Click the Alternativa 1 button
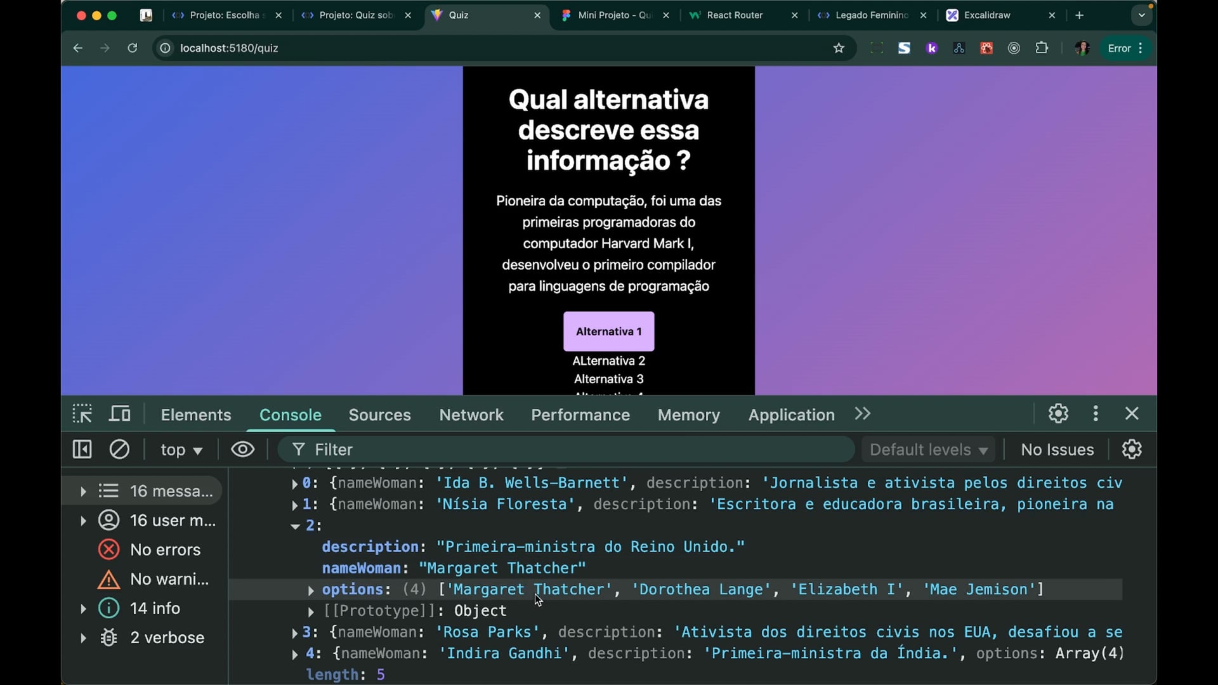The height and width of the screenshot is (685, 1218). (x=608, y=331)
